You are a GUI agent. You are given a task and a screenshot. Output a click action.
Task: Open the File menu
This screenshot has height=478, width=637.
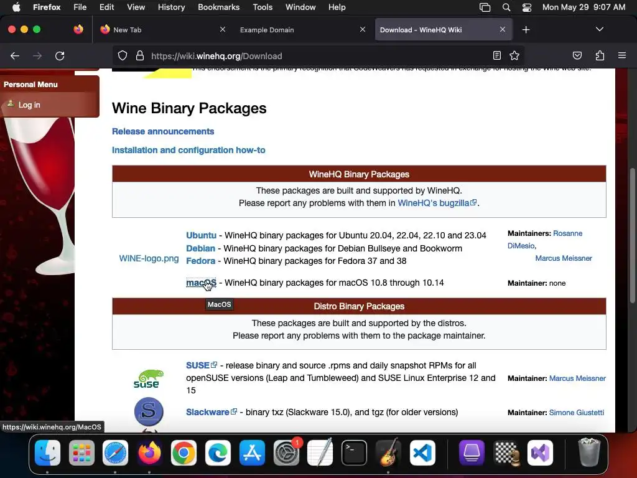(x=80, y=7)
